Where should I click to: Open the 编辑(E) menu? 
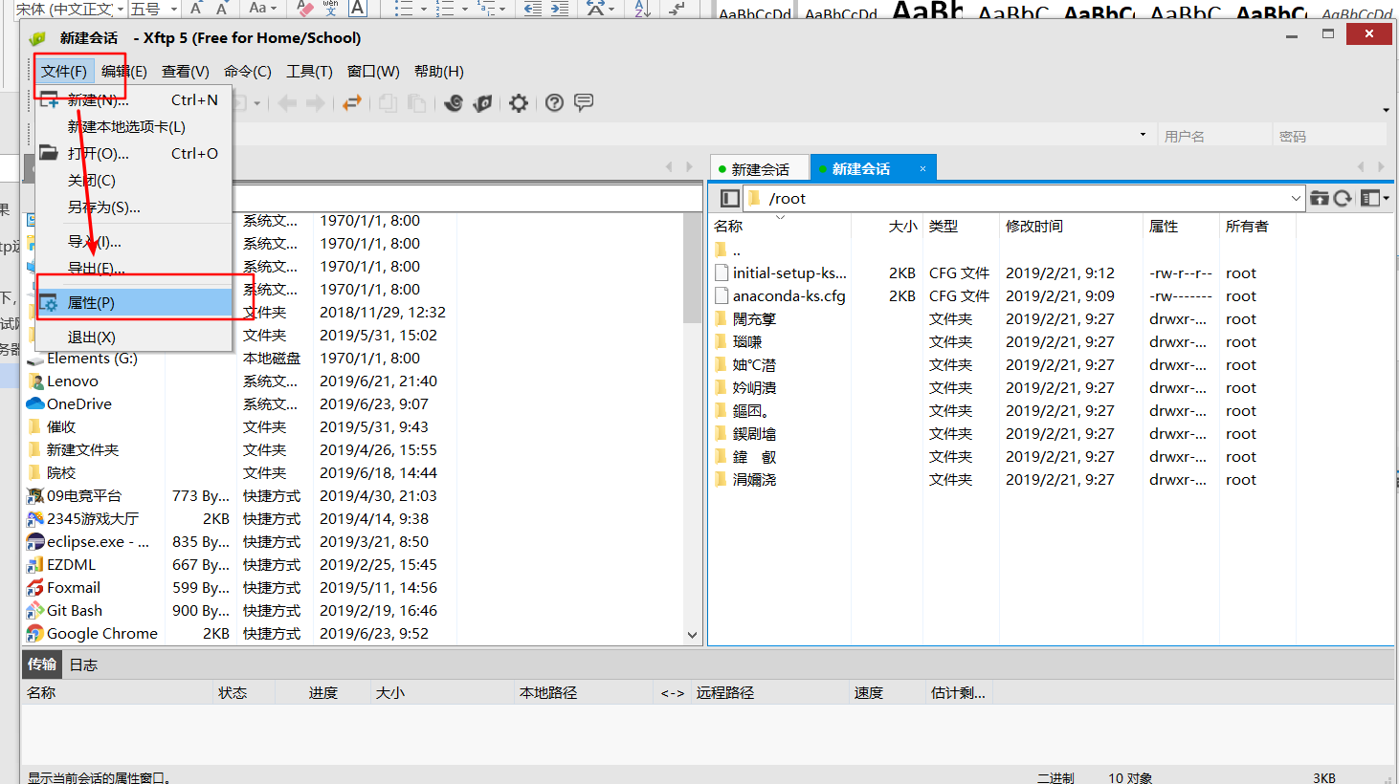click(124, 71)
